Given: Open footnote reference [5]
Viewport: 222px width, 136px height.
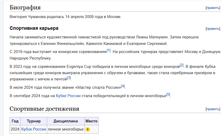Looking at the screenshot, I should 168,94.
